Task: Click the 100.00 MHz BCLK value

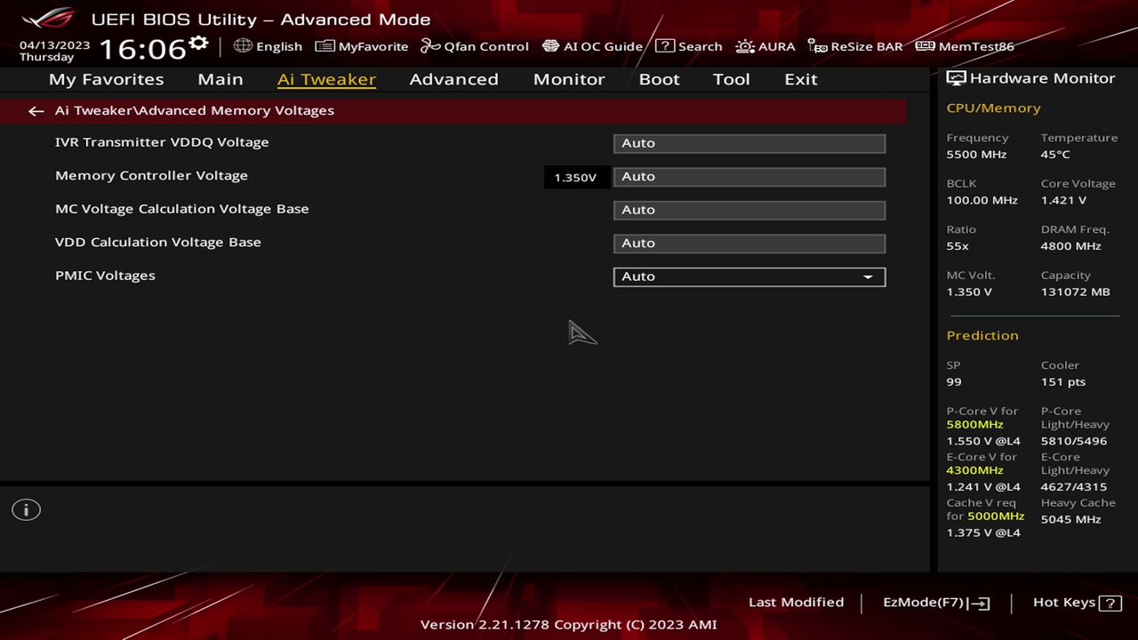Action: click(x=982, y=201)
